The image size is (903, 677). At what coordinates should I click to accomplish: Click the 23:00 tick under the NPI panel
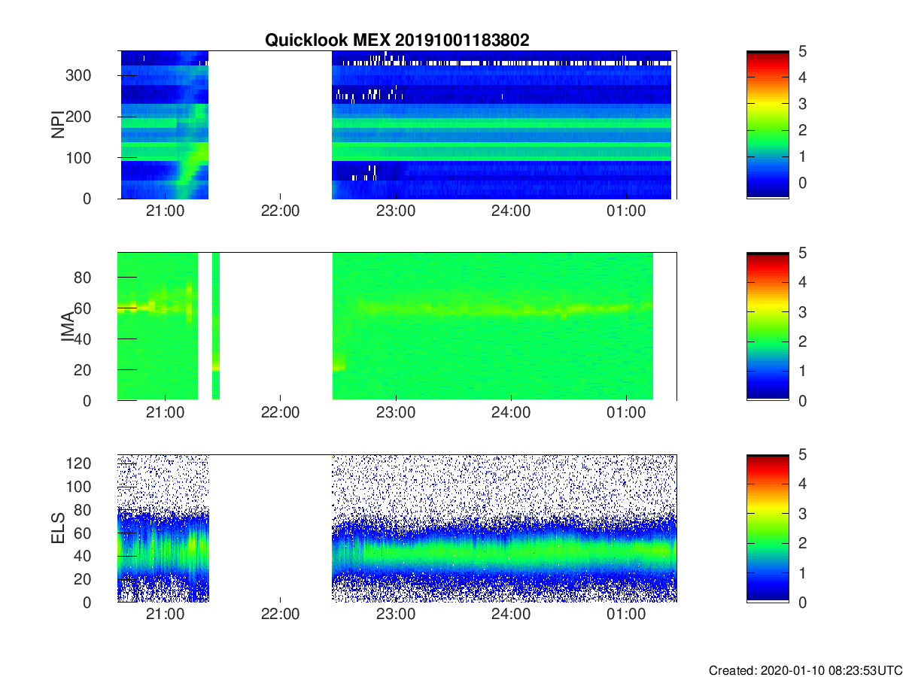click(x=396, y=211)
